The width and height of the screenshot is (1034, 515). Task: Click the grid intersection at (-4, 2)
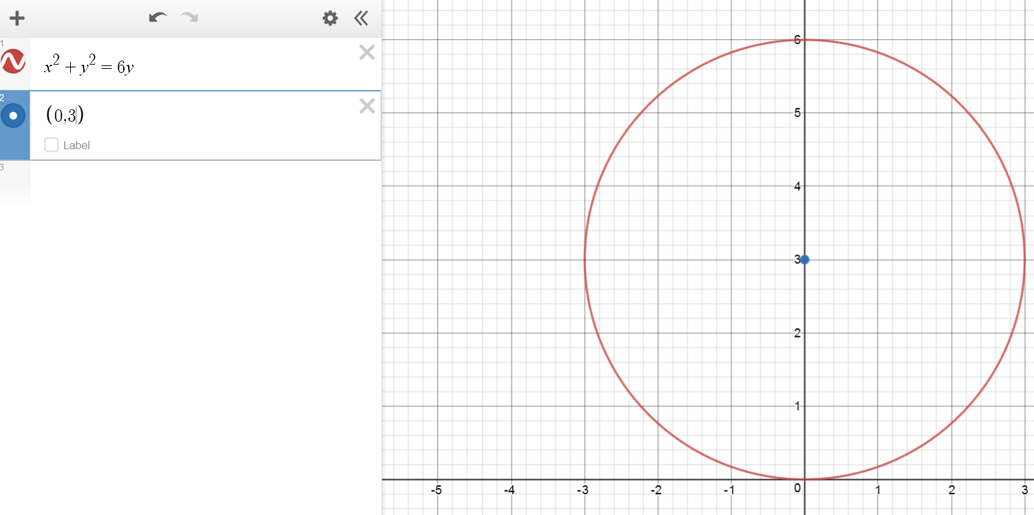(x=511, y=333)
